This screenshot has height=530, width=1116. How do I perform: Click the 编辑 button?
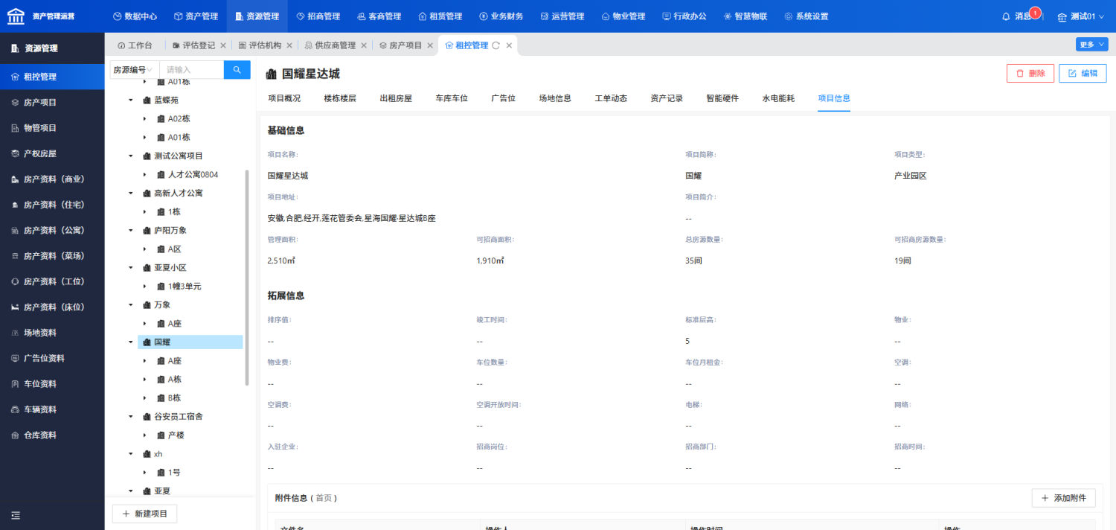(1083, 73)
